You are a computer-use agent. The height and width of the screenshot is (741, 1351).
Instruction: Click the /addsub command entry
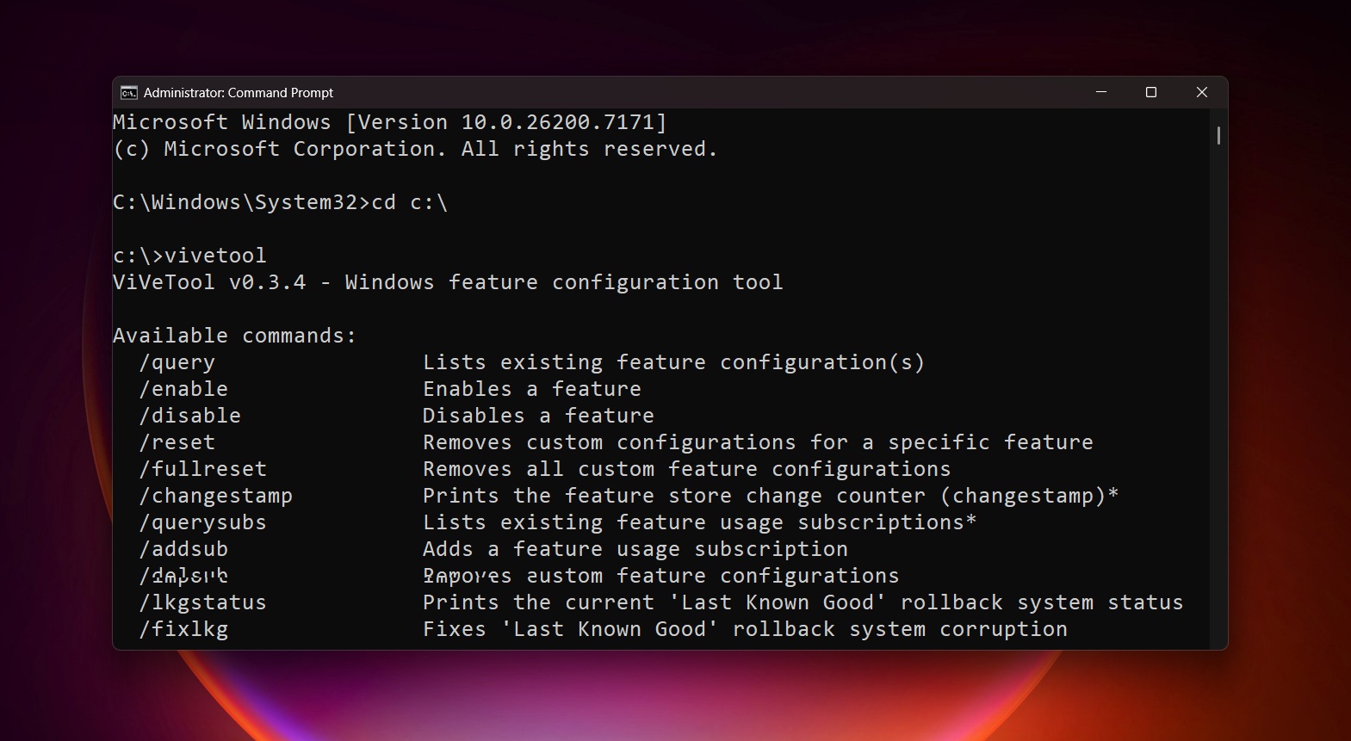point(183,550)
